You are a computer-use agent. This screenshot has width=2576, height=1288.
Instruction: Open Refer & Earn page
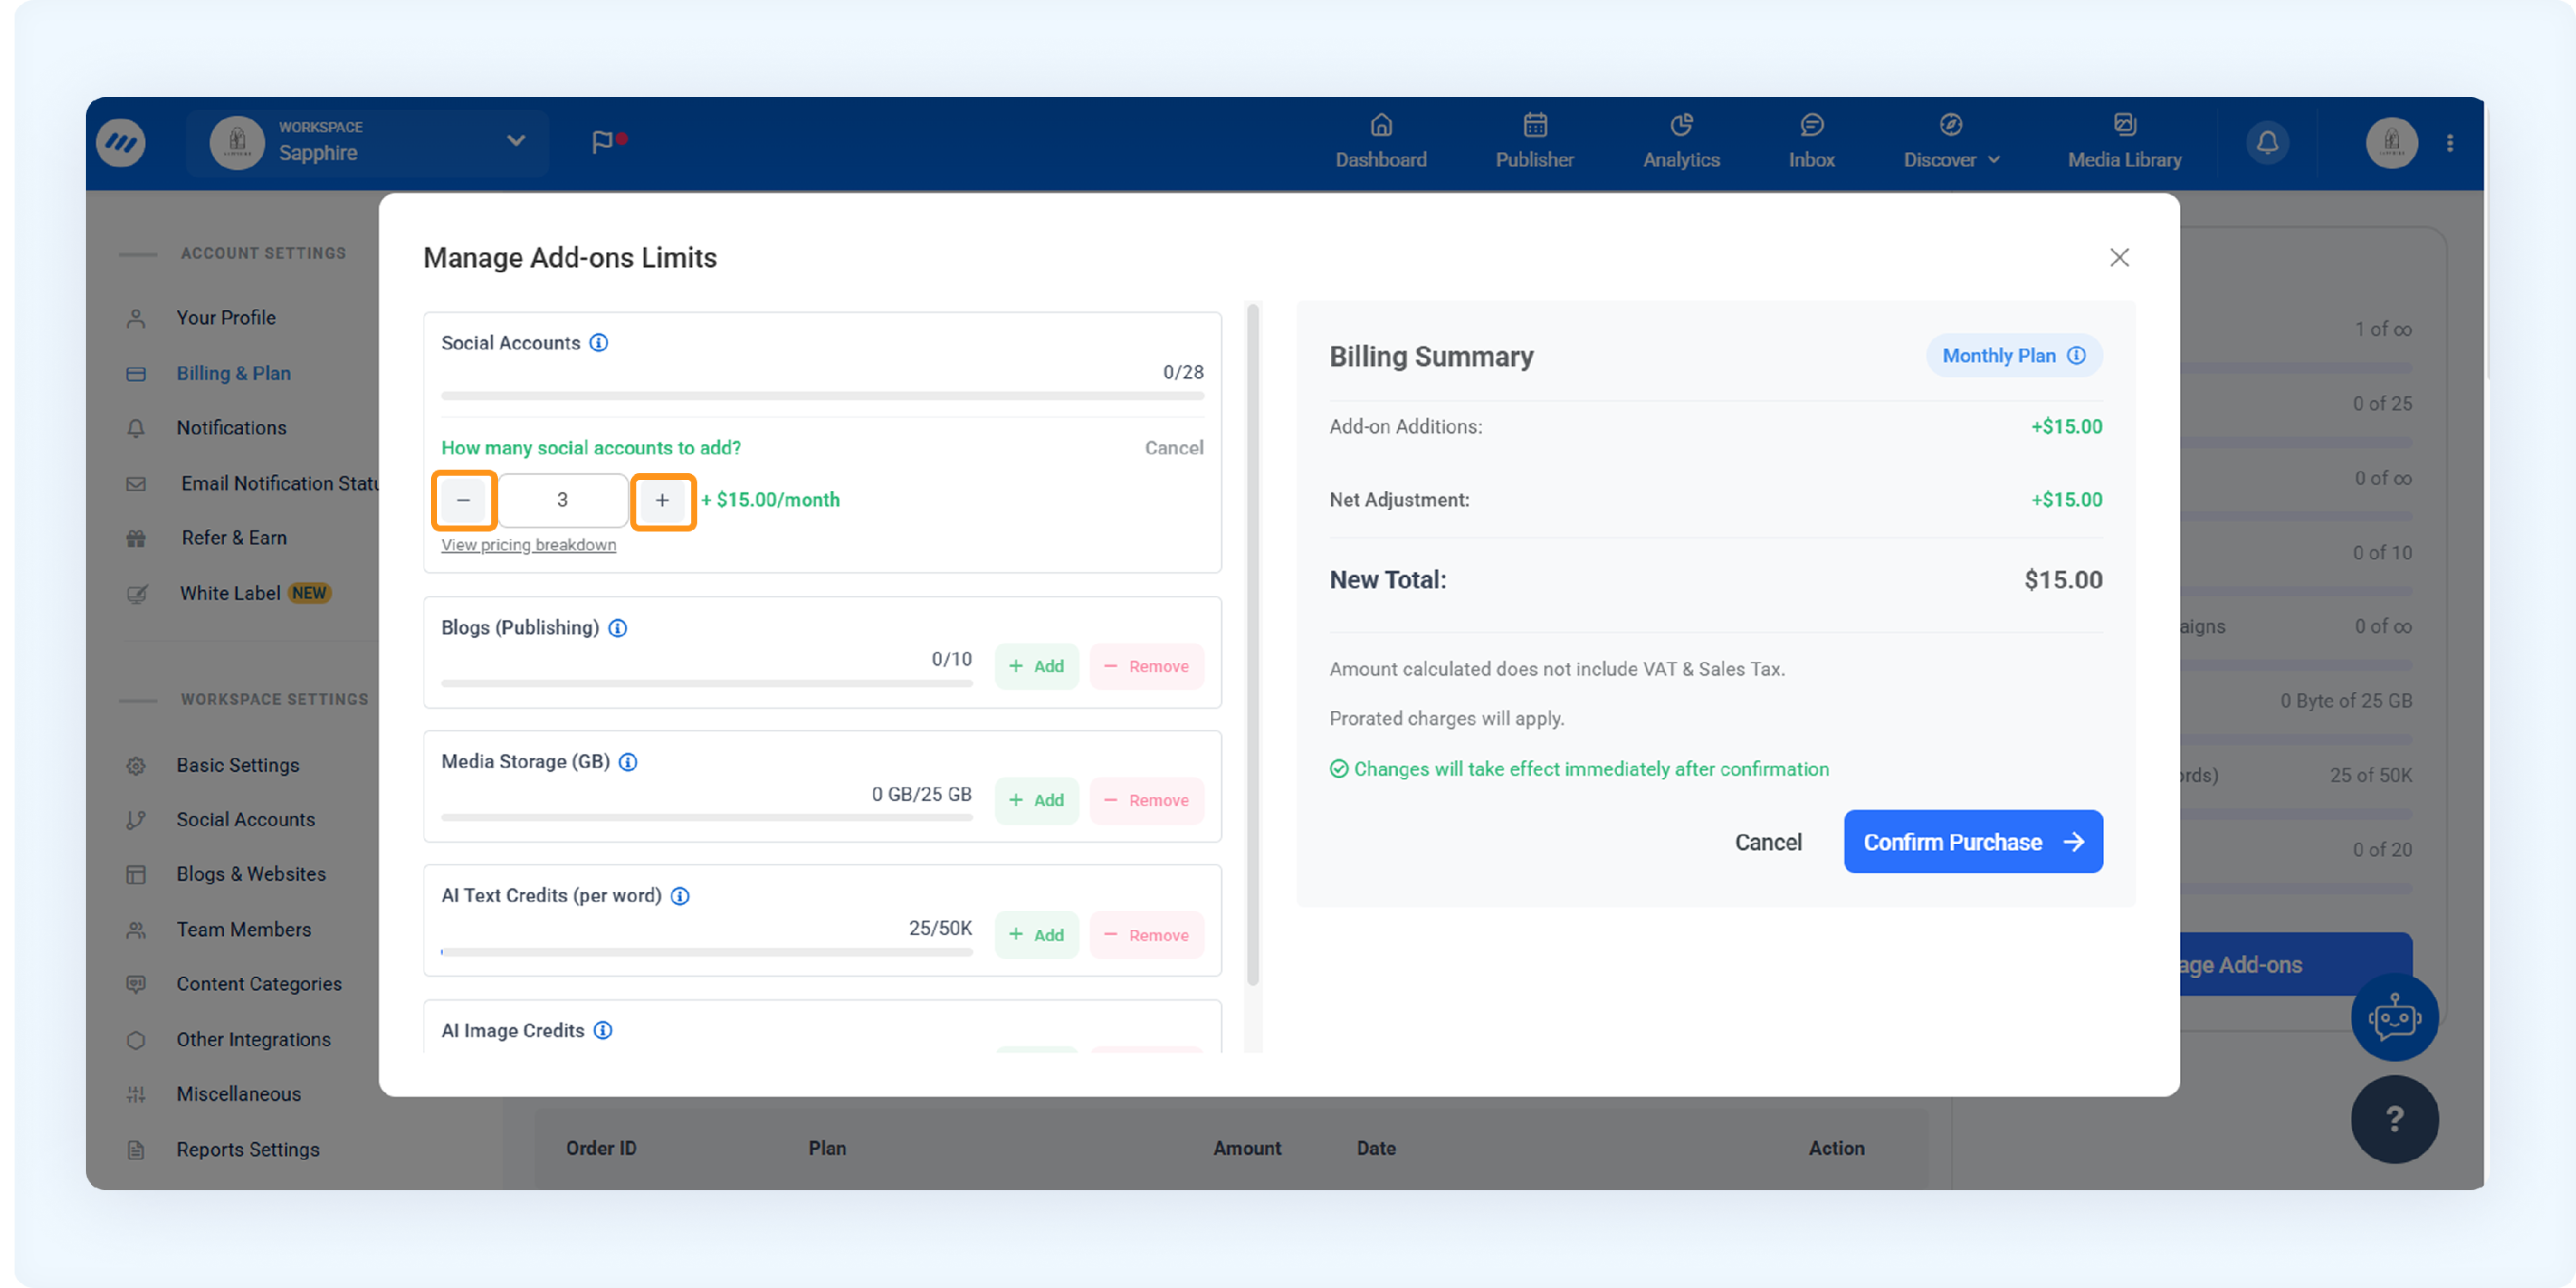click(x=234, y=538)
